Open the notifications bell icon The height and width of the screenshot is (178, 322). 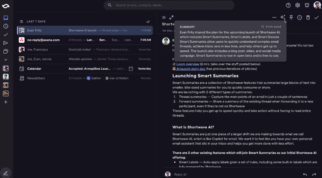tap(307, 5)
